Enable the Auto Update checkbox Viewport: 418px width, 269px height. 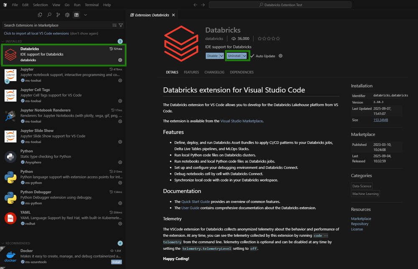252,56
